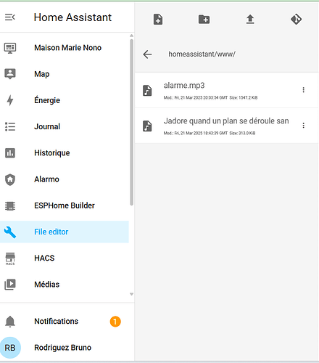Open options menu for Jadore quand file

tap(303, 126)
